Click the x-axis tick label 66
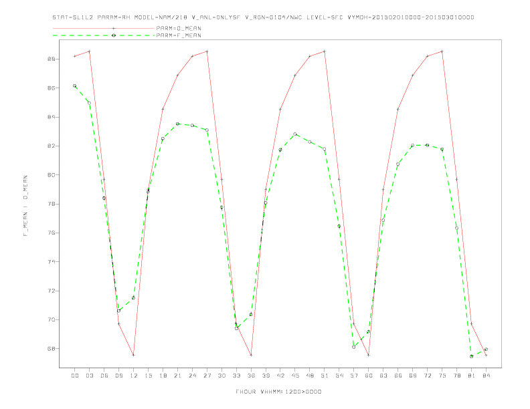Image resolution: width=530 pixels, height=409 pixels. (398, 376)
